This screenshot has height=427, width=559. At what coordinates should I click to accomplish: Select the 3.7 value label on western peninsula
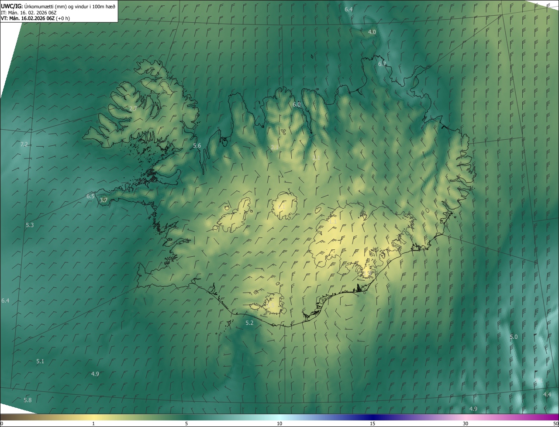click(104, 200)
